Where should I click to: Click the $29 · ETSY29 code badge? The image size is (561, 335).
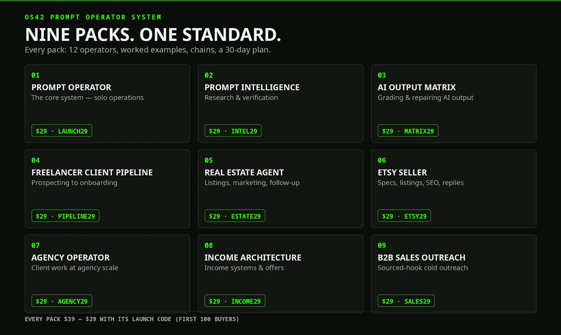click(404, 216)
